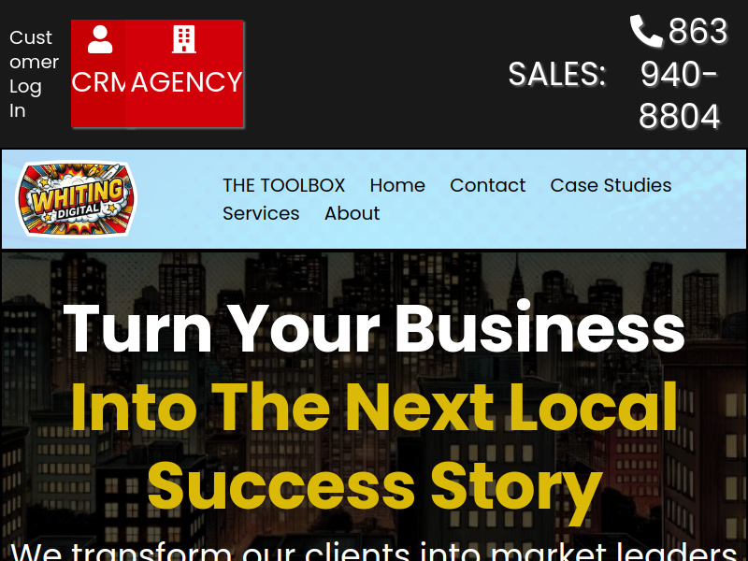The height and width of the screenshot is (561, 748).
Task: Click the yellow Success Story text
Action: tap(375, 489)
